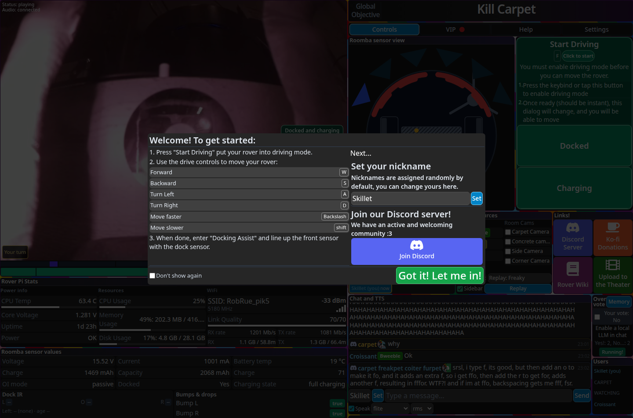Toggle the Sidebar checkbox
The image size is (633, 418).
pyautogui.click(x=460, y=289)
